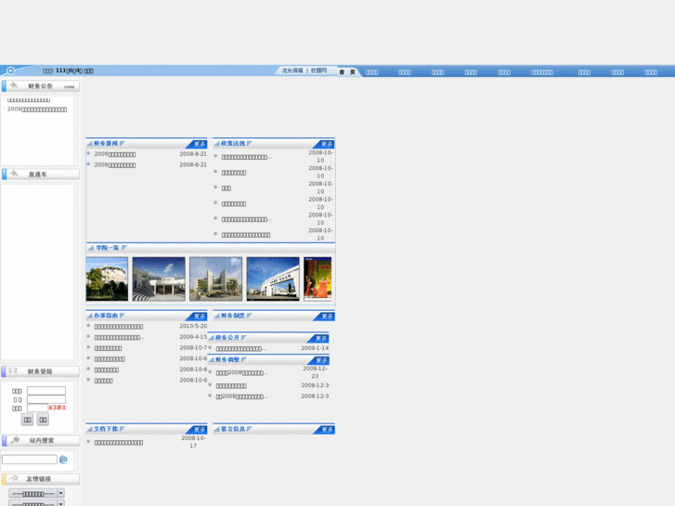Open the 政务公开 item dated 2009-1-14
675x506 pixels.
click(241, 349)
